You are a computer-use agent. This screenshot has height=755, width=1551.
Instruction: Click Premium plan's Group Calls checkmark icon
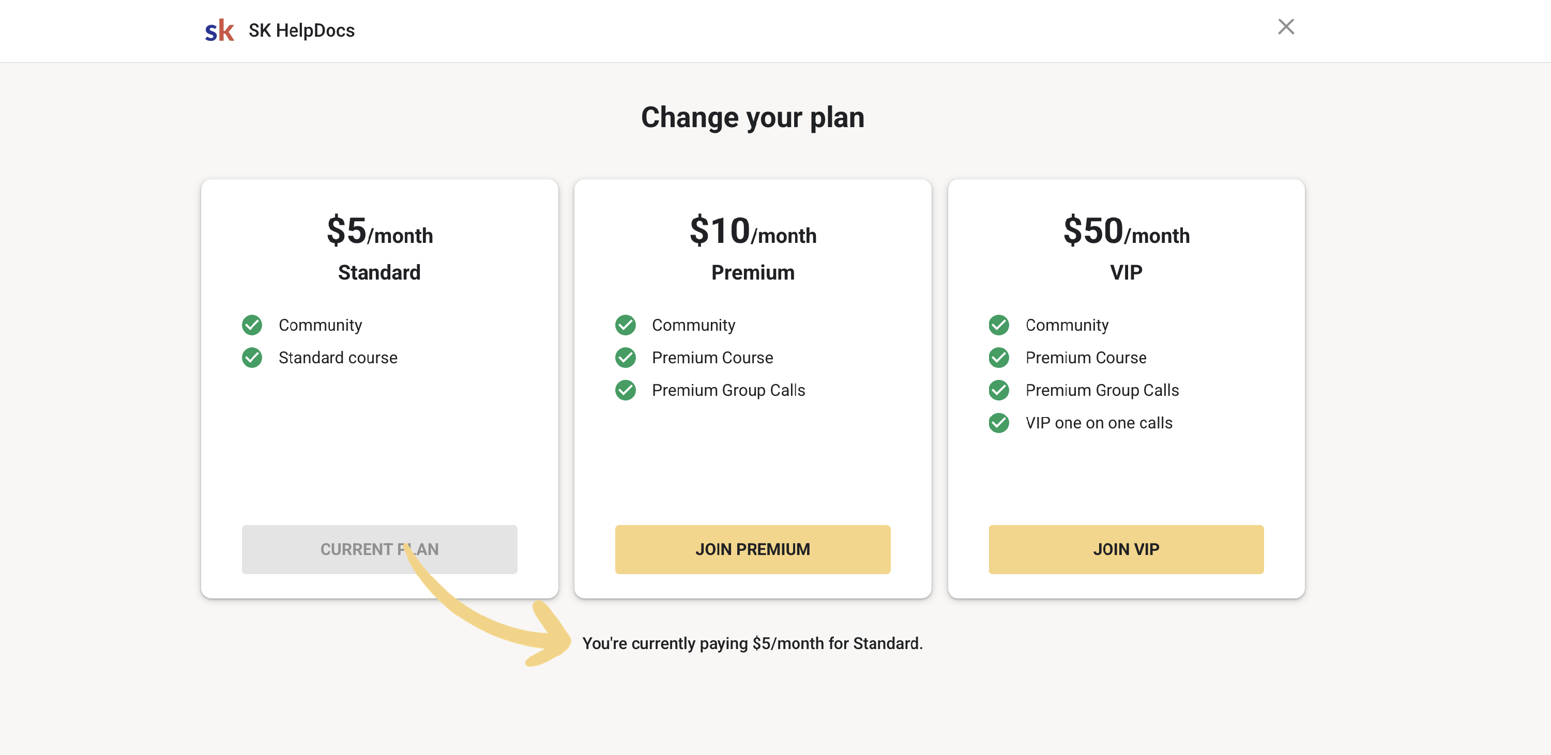[x=625, y=390]
